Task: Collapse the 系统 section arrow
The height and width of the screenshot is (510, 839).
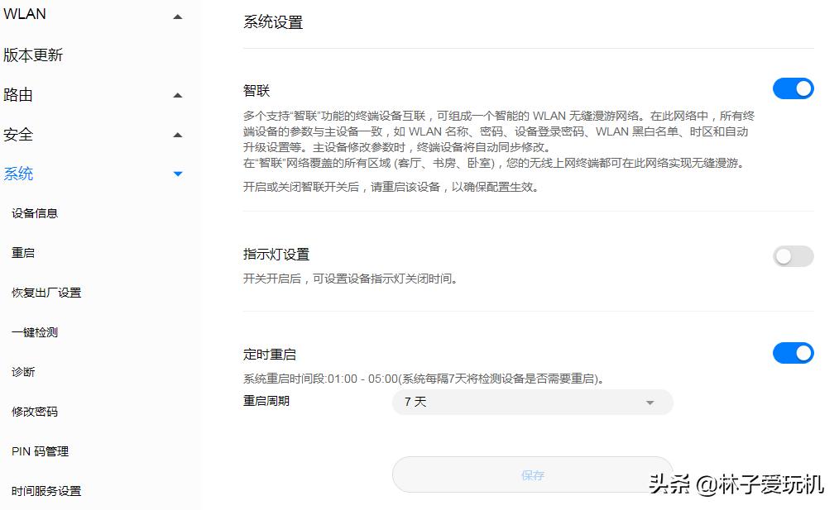Action: (177, 174)
